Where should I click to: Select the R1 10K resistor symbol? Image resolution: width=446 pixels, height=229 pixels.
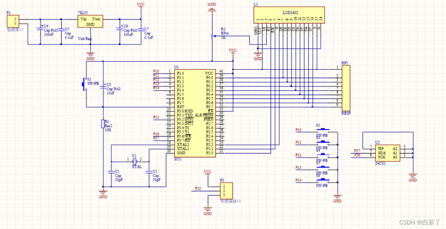coord(102,124)
